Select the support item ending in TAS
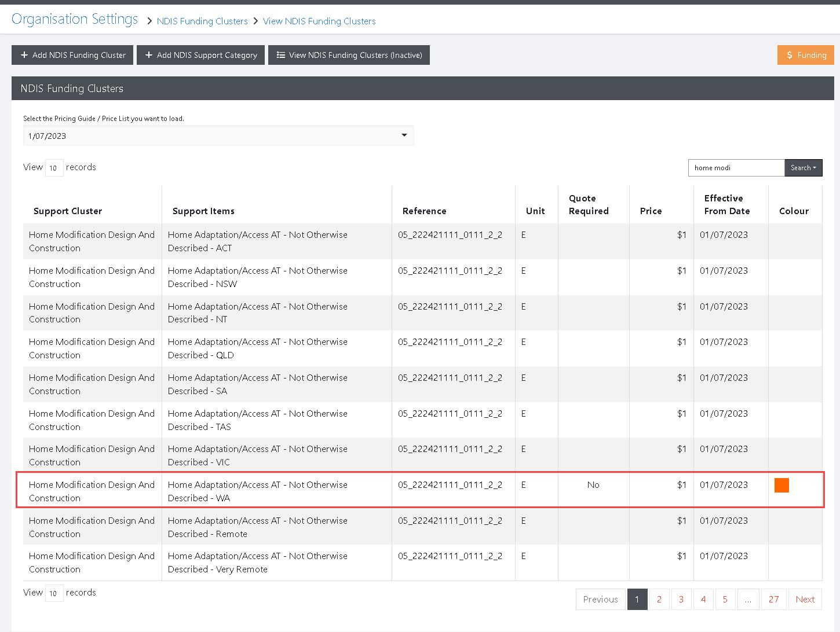Screen dimensions: 840x632 [x=258, y=420]
